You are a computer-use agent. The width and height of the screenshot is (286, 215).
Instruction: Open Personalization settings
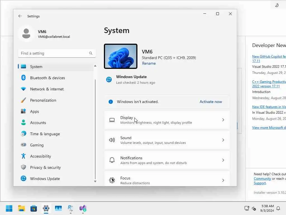click(56, 100)
